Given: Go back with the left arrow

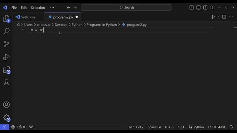Looking at the screenshot, I should tap(68, 7).
